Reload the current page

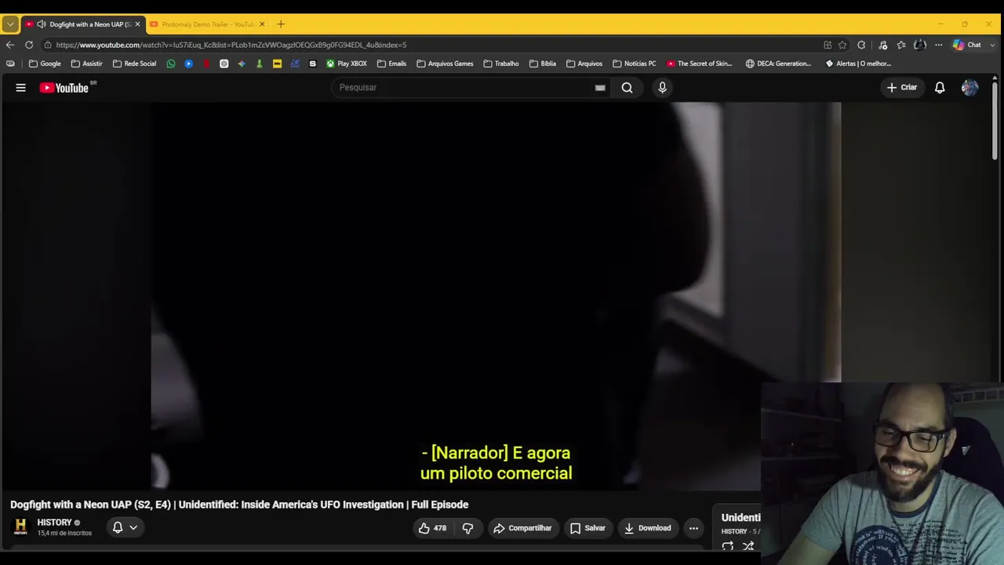[29, 45]
